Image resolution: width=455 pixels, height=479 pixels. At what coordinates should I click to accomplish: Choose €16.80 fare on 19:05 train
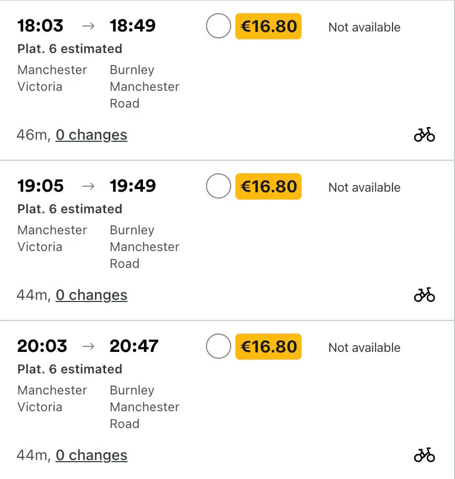268,186
